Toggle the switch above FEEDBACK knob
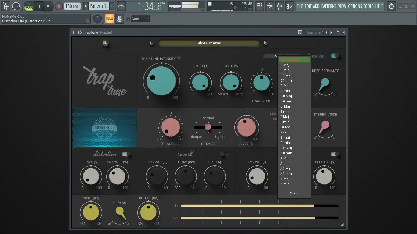 (x=335, y=154)
